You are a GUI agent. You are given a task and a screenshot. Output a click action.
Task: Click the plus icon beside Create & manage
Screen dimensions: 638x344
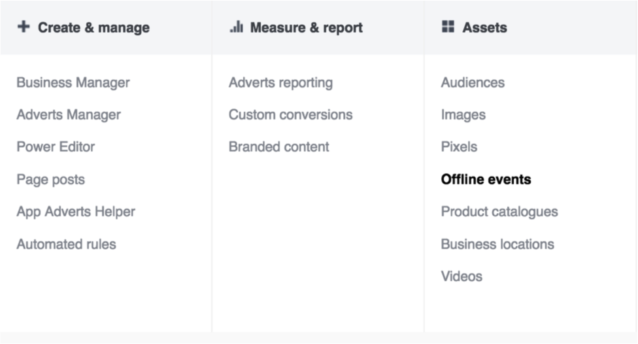pos(24,27)
